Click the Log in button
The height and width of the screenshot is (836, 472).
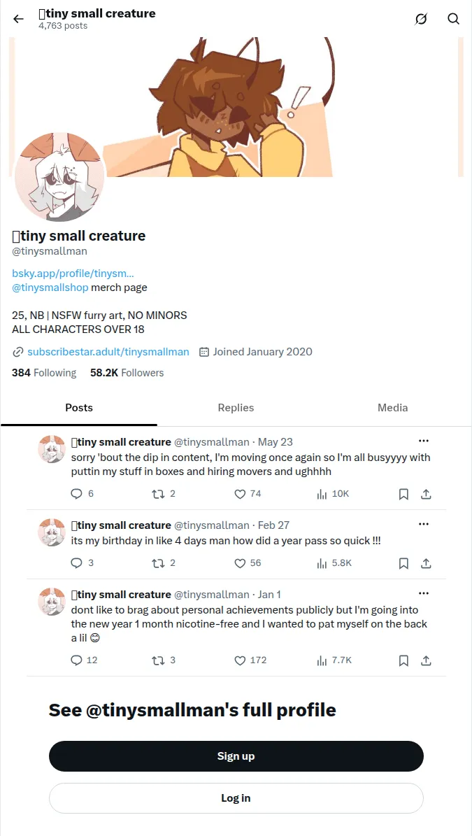coord(236,798)
